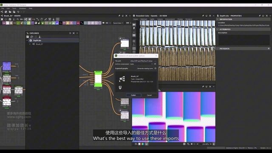The height and width of the screenshot is (153, 272).
Task: Select the purple normal map node in graph
Action: tap(7, 66)
